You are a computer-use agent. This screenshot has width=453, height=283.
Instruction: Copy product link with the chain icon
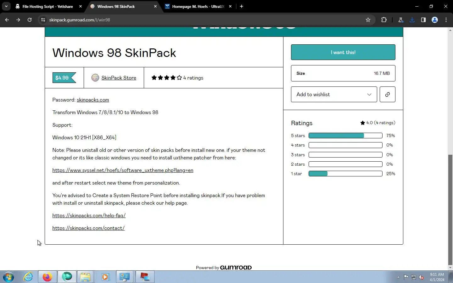(x=387, y=94)
